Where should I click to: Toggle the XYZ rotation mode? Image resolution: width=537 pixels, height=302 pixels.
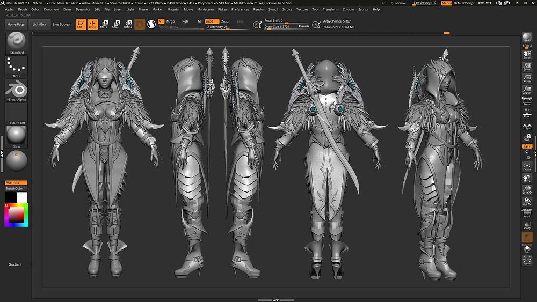(527, 146)
